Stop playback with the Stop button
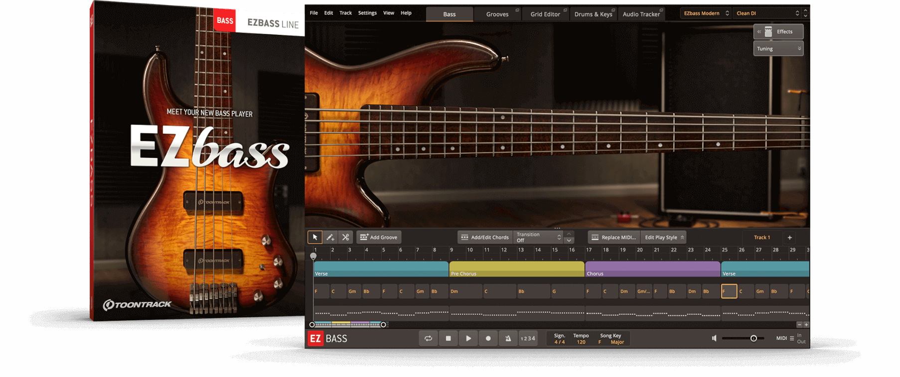Image resolution: width=900 pixels, height=377 pixels. coord(448,339)
